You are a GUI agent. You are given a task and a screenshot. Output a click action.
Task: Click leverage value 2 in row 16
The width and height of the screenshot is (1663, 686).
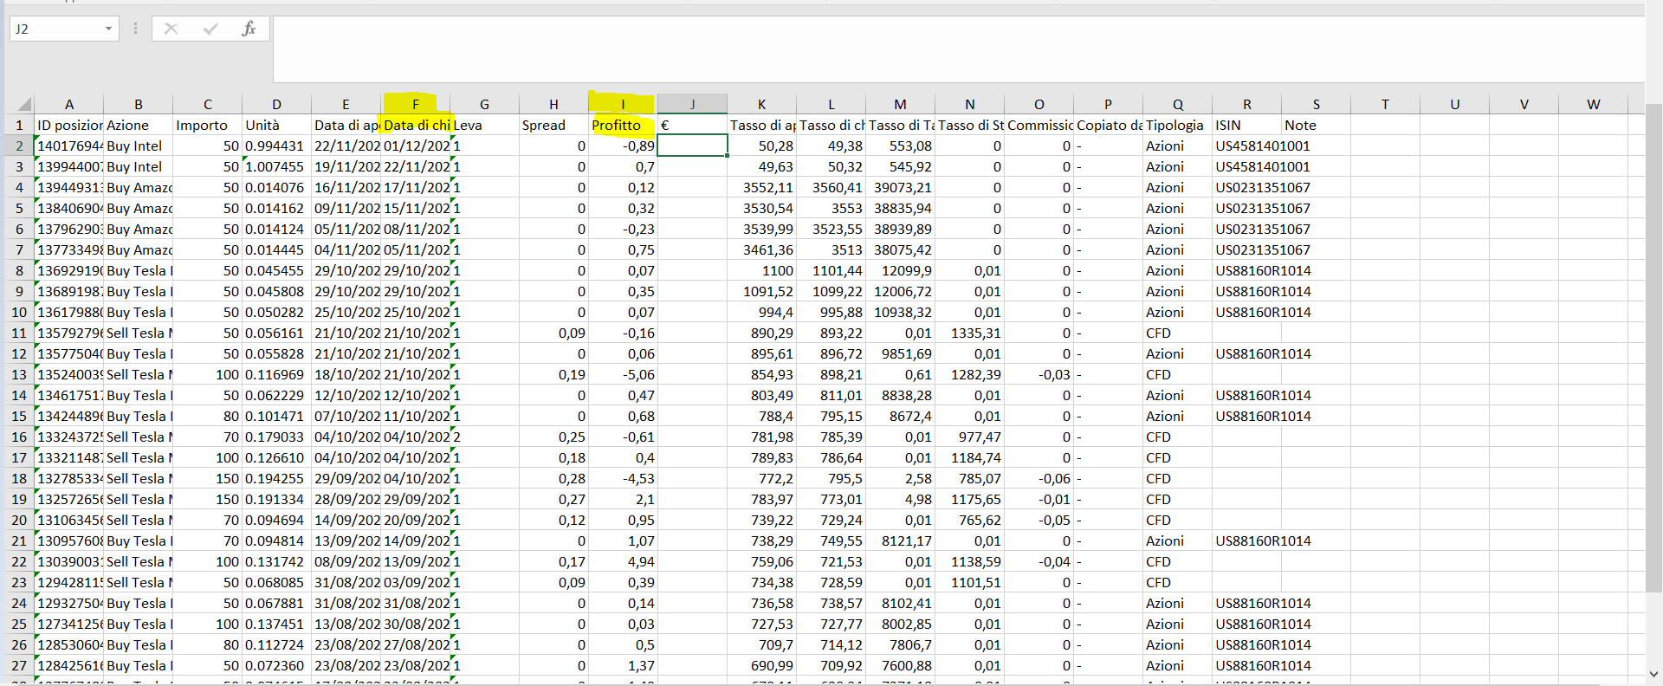(485, 437)
